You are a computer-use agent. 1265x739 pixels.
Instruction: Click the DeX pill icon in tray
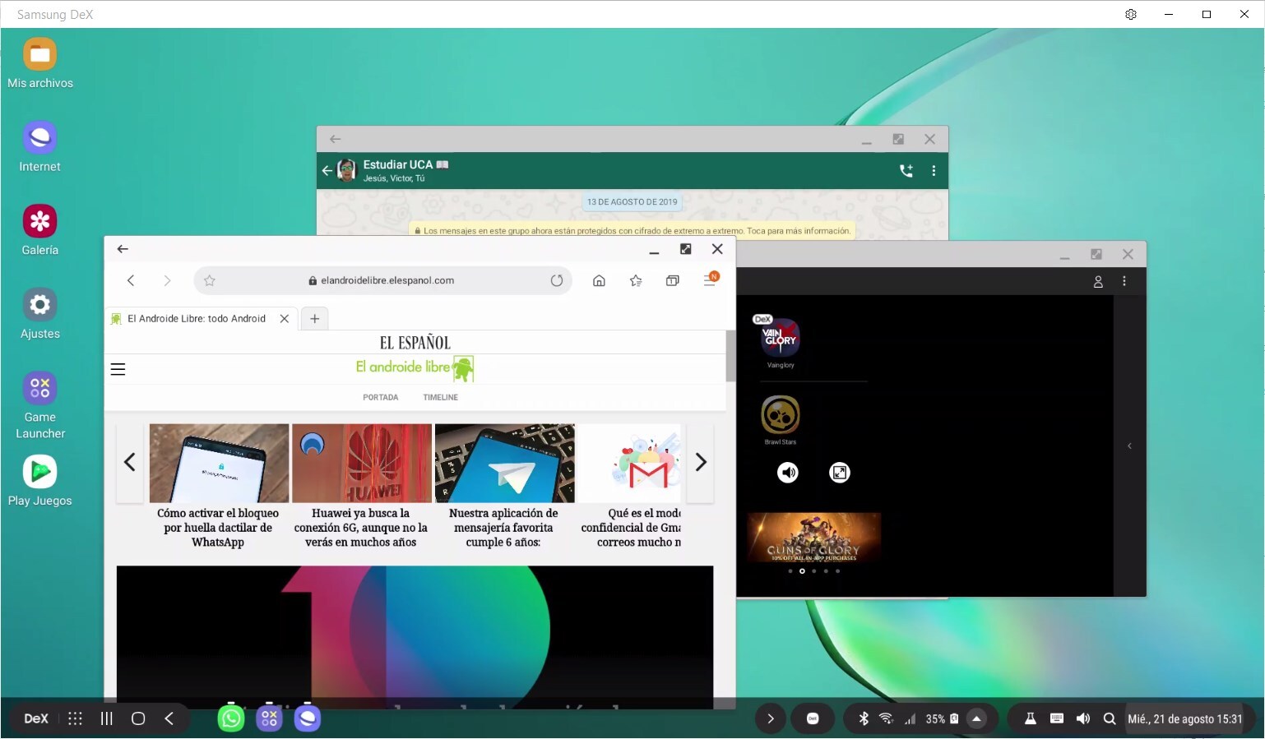click(x=813, y=718)
